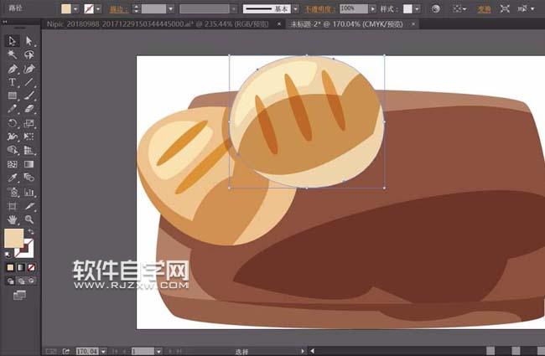Select the Shape Builder tool
Image resolution: width=545 pixels, height=356 pixels.
click(13, 150)
